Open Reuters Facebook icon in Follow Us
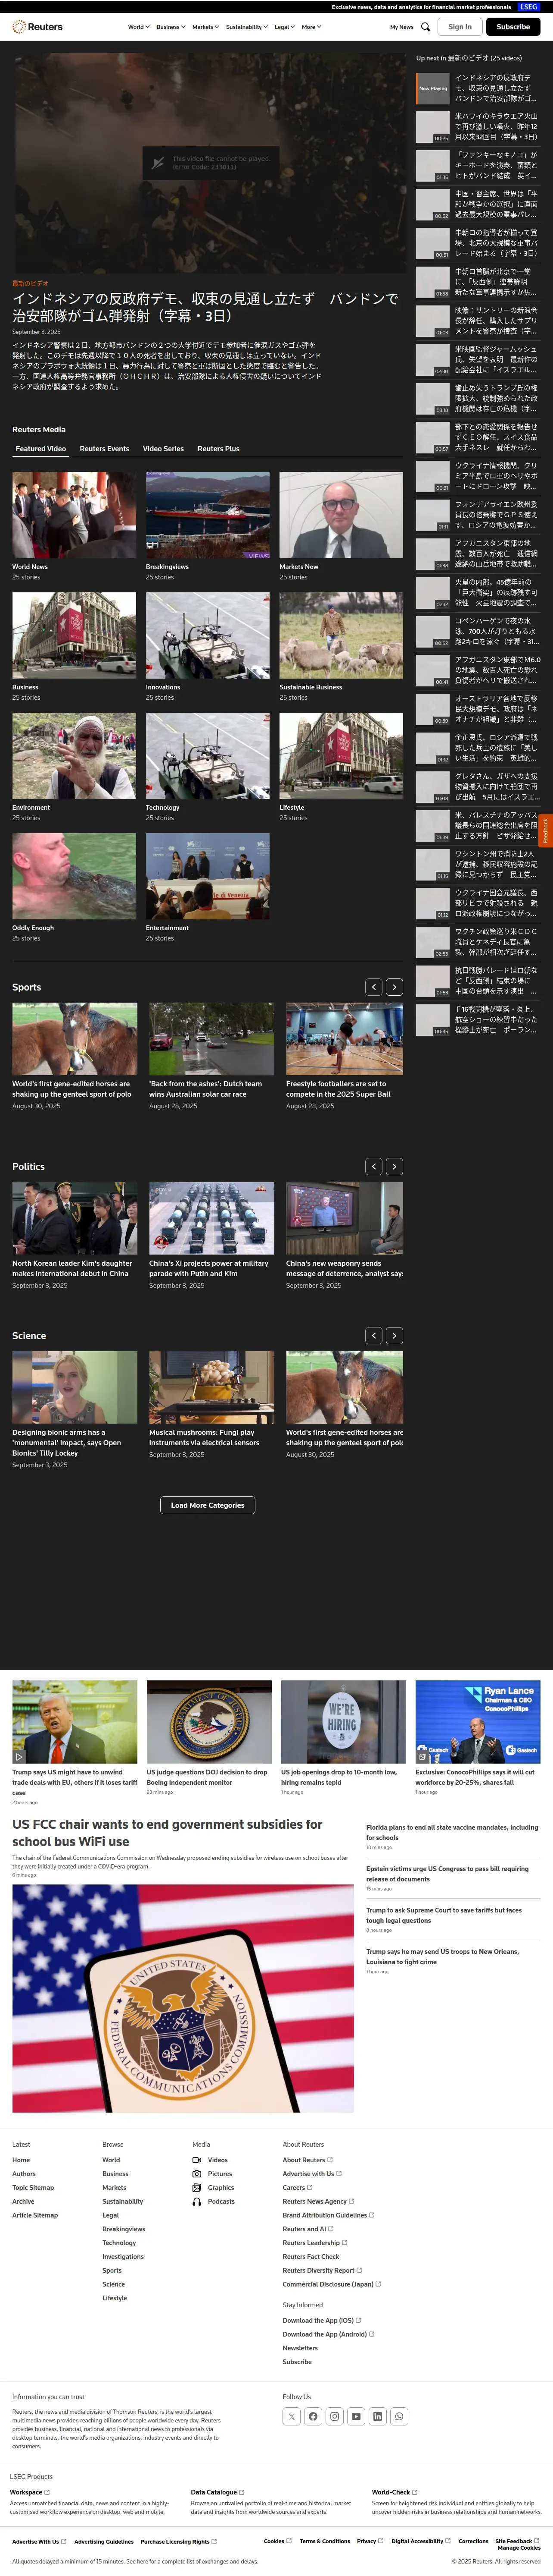 click(314, 2416)
